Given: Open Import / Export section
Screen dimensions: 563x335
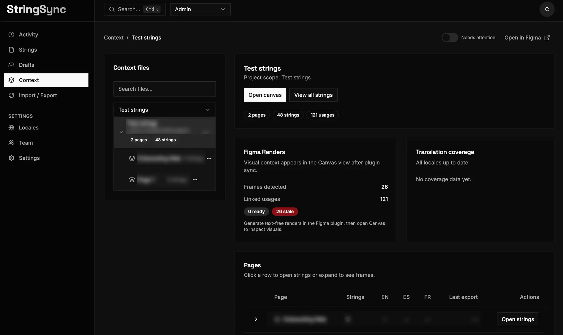Looking at the screenshot, I should [46, 95].
